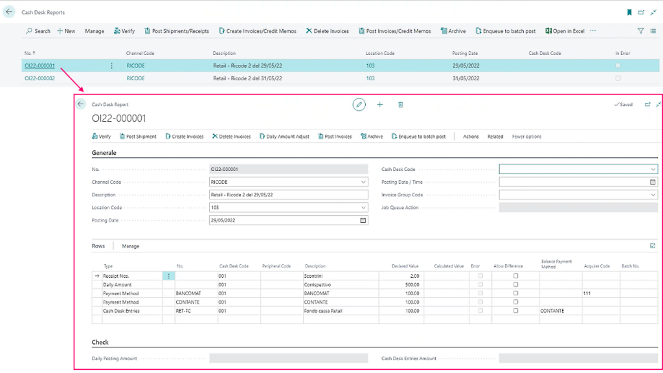
Task: Toggle Allow Difference for CONTANTE payment row
Action: click(515, 302)
